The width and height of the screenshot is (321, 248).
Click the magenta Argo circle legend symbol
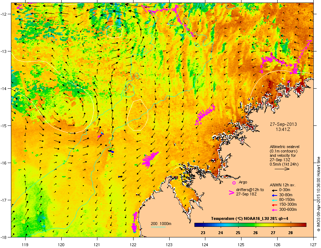234,183
